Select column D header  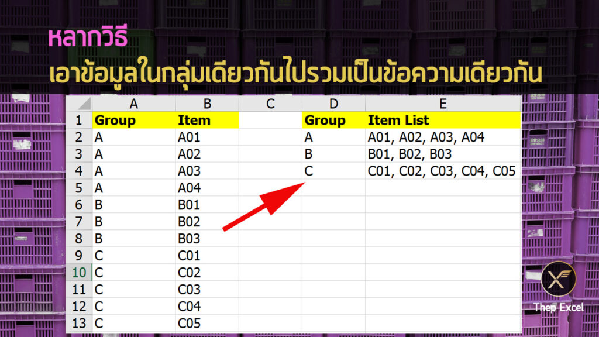(x=333, y=104)
